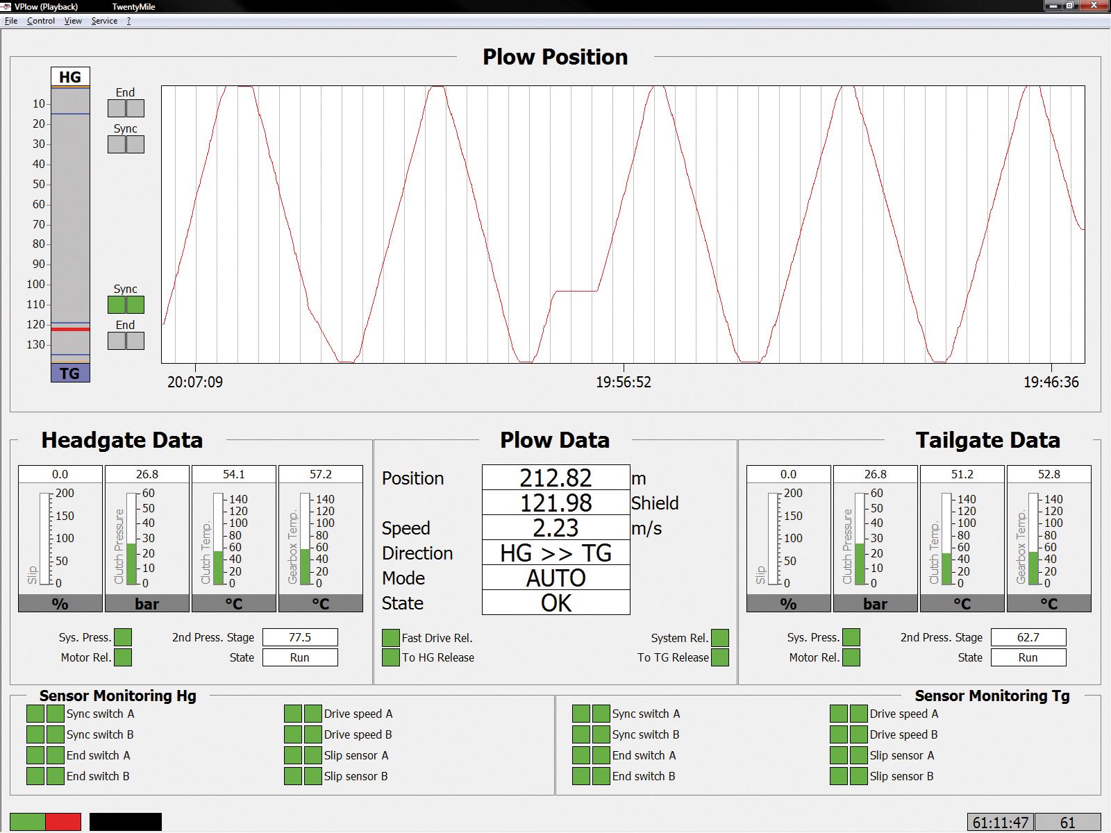Click the Tailgate Gearbox Temp. gauge bar
1111x833 pixels.
coord(1033,539)
